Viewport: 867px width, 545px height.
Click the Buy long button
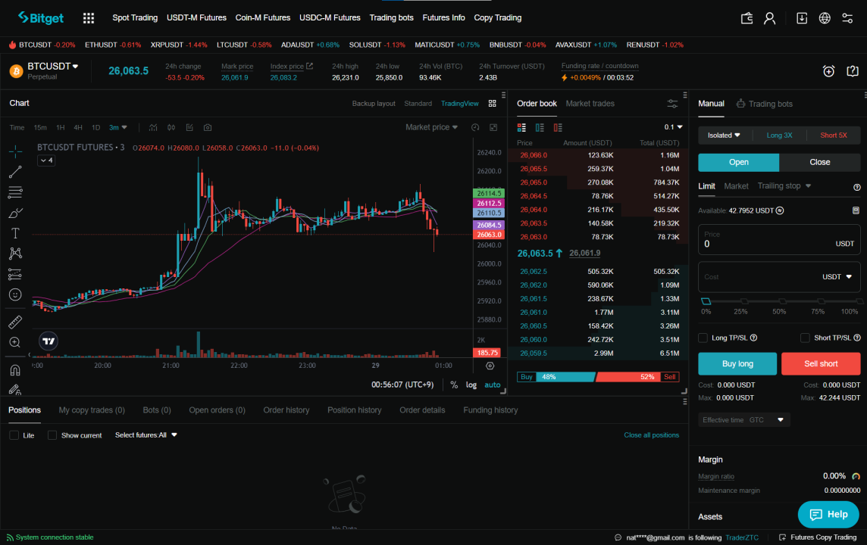[737, 364]
